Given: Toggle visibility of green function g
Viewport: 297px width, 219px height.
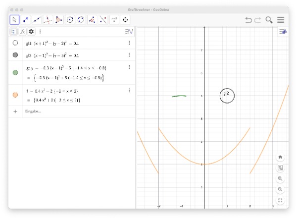Looking at the screenshot, I should pyautogui.click(x=15, y=73).
